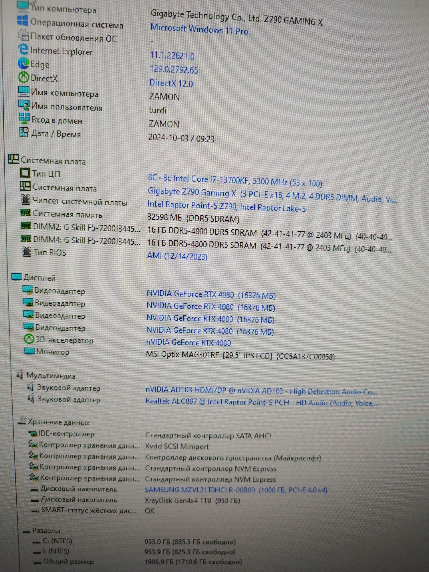Open the nVIDIA AD103 HDMI/DP audio link
The width and height of the screenshot is (429, 572).
click(261, 391)
